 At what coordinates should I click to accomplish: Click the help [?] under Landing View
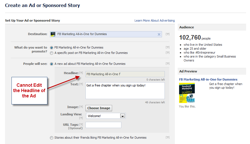pos(81,118)
